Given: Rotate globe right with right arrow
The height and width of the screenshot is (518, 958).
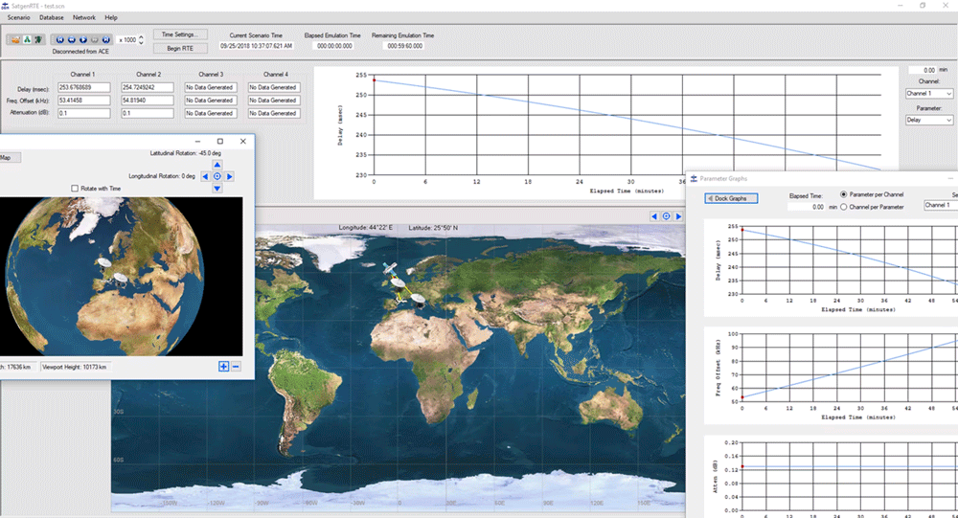Looking at the screenshot, I should (230, 176).
